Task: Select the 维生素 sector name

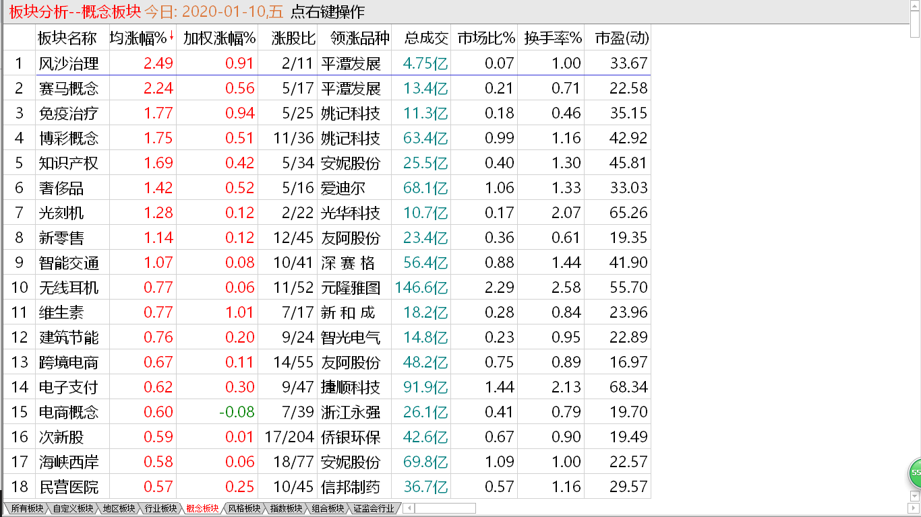Action: pyautogui.click(x=61, y=312)
